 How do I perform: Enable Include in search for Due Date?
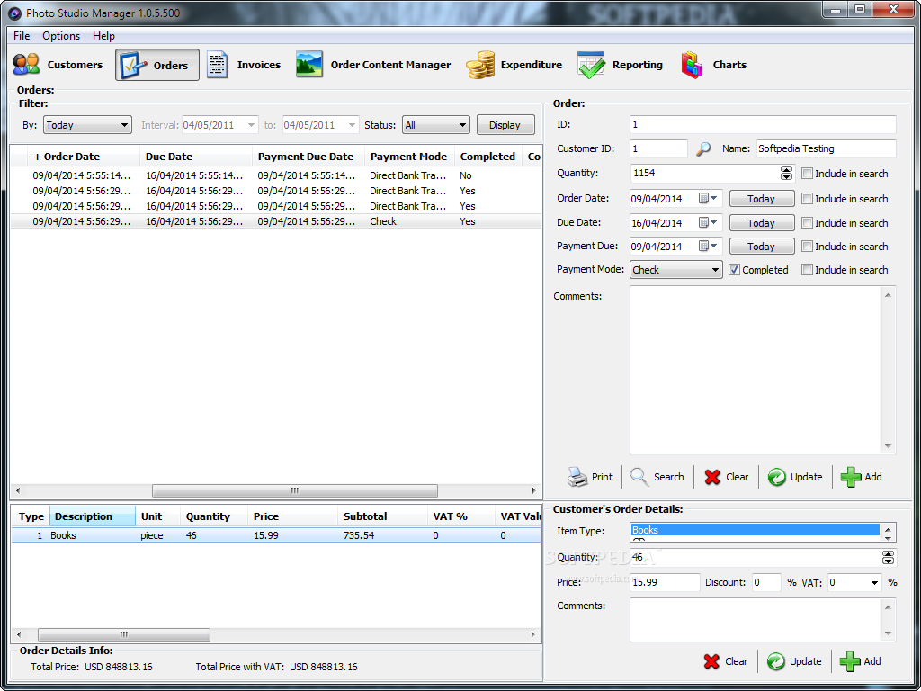click(808, 223)
